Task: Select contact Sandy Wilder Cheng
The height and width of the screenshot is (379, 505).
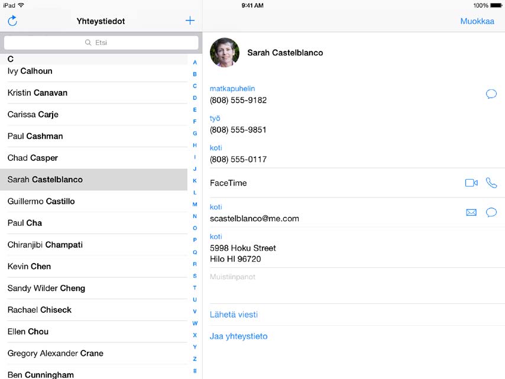Action: tap(93, 288)
